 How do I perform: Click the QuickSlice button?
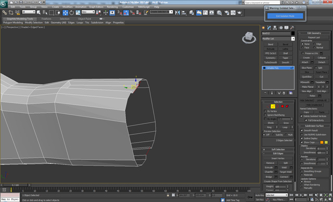click(306, 77)
